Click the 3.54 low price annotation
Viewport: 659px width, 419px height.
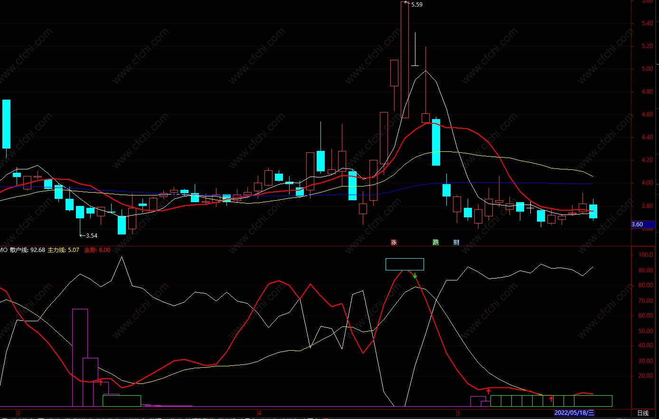point(91,235)
